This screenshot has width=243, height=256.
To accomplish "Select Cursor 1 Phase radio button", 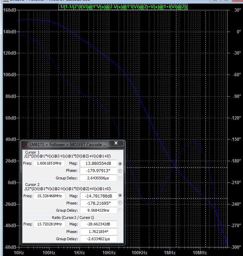I will pos(120,171).
